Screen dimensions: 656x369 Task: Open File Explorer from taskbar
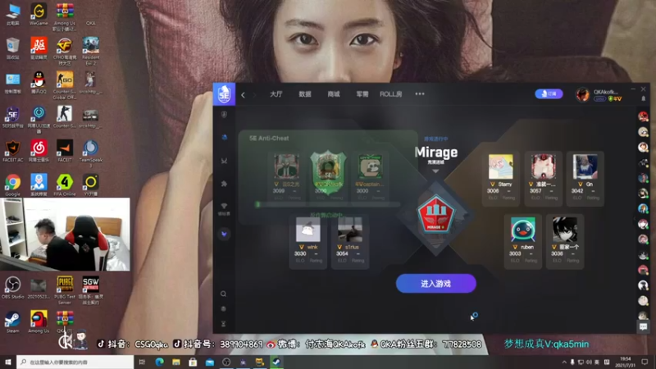coord(176,362)
